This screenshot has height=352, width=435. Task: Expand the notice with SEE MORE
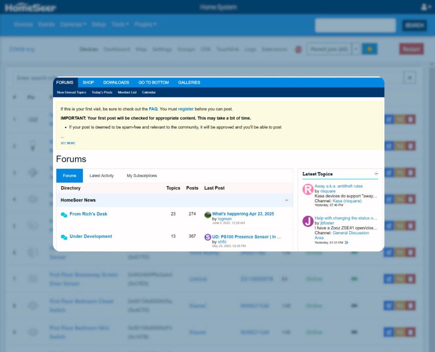(x=68, y=143)
